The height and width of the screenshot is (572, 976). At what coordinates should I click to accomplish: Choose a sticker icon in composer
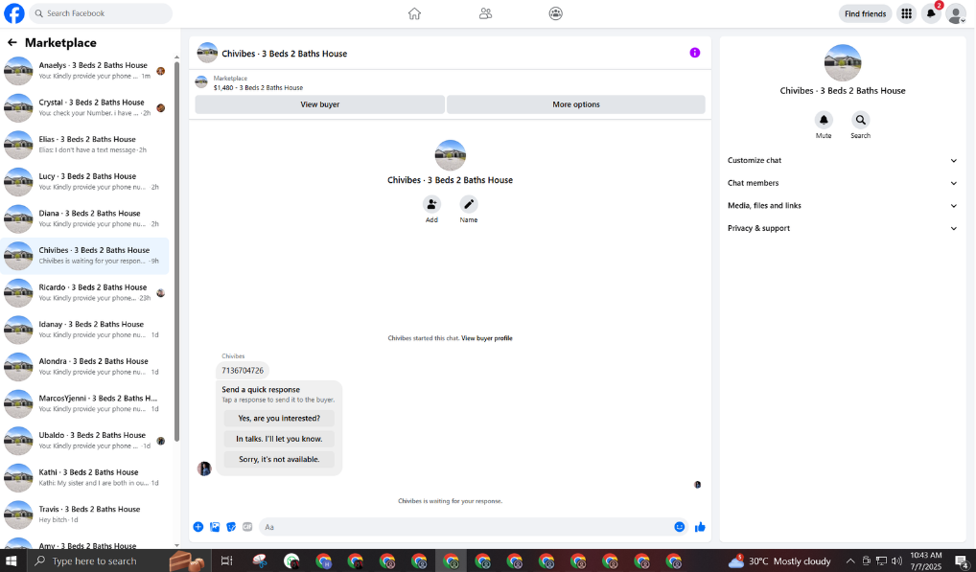point(231,527)
